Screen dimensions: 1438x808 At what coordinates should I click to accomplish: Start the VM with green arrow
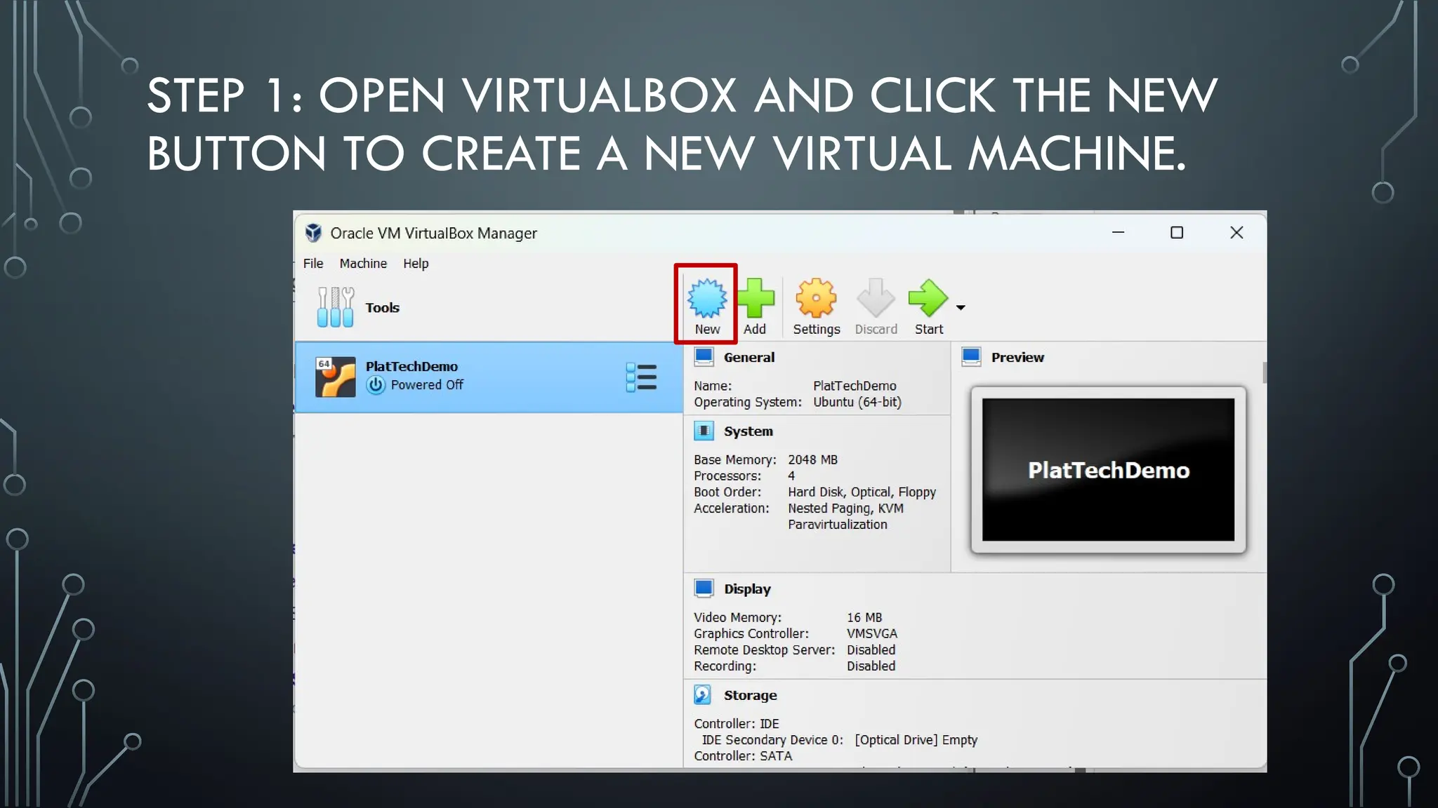point(928,298)
